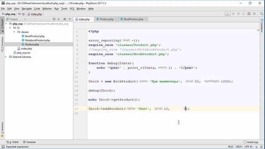Toggle read-only lock icon in status bar
Screen dimensions: 265x149
coord(257,147)
